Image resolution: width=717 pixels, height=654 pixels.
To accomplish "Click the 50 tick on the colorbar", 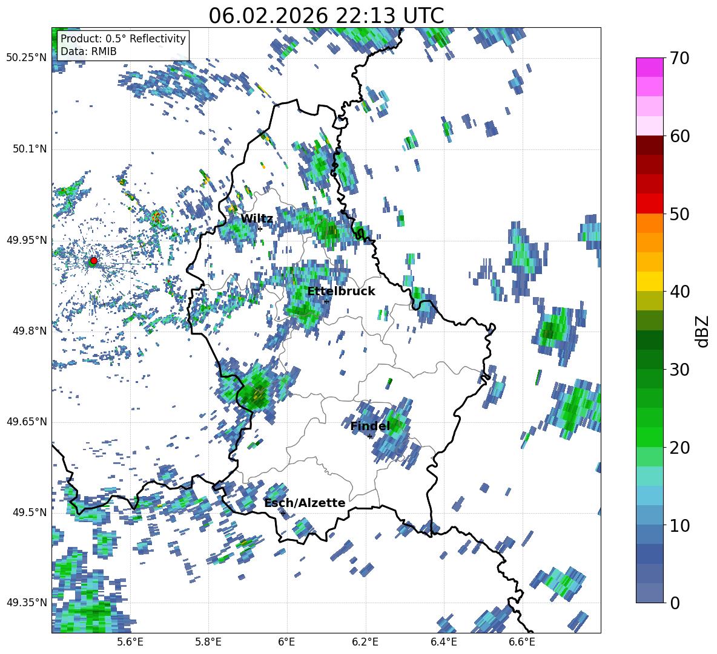I will click(x=679, y=214).
